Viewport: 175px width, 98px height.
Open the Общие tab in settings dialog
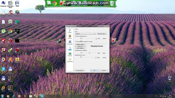click(70, 31)
